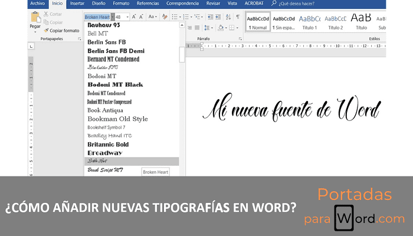
Task: Click the search magnifier icon
Action: [274, 3]
